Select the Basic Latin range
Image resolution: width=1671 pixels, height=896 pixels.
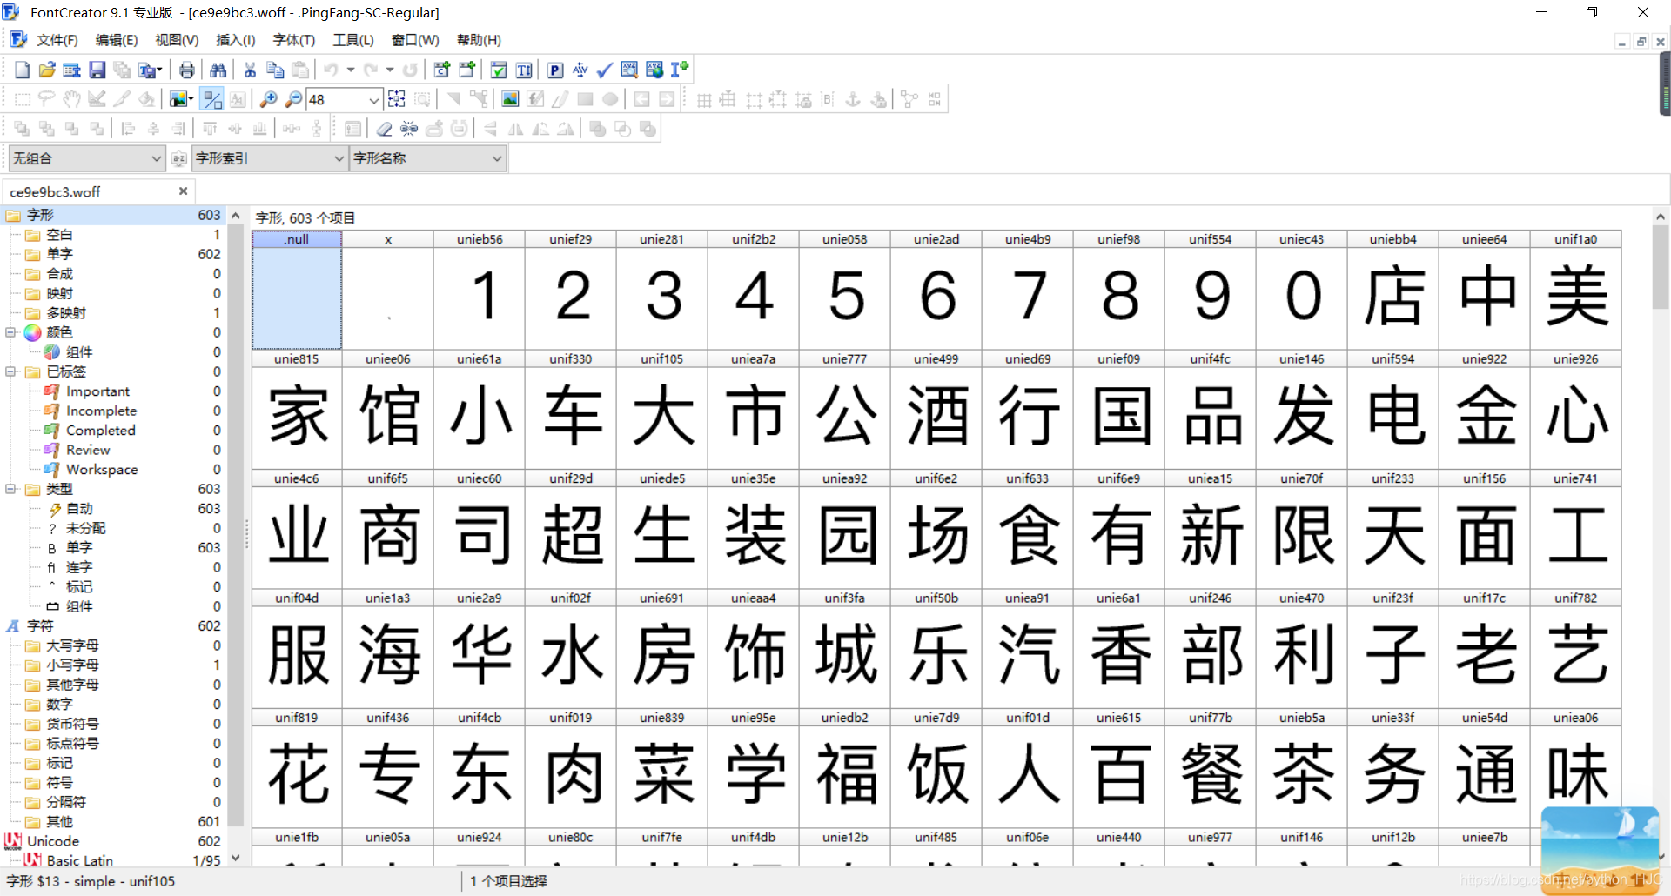pyautogui.click(x=80, y=860)
